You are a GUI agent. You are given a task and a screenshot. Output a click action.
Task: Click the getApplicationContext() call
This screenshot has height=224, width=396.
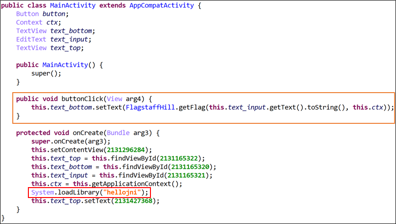[x=135, y=184]
